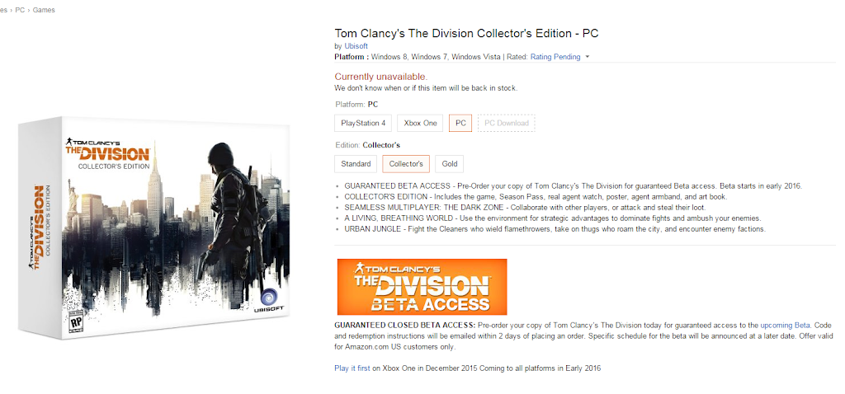
Task: Select the PlayStation 4 platform option
Action: (x=363, y=123)
